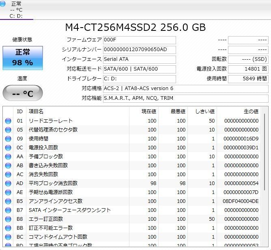Viewport: 271px width, 250px height.
Task: Click status icon for row AB 書き込み失敗回数
Action: click(8, 166)
